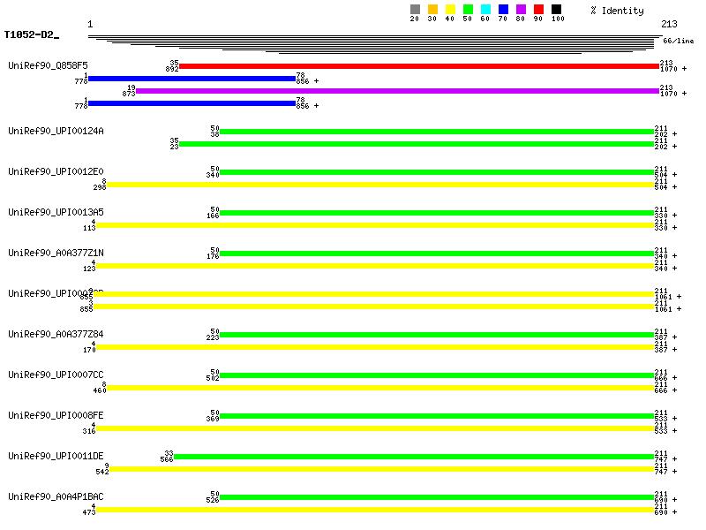Click the green alignment bar of UniRef90_A0A377Z84

click(x=436, y=335)
